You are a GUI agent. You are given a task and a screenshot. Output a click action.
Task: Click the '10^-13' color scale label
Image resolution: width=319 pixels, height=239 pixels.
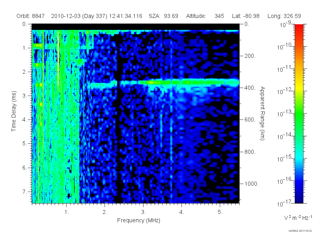point(284,114)
